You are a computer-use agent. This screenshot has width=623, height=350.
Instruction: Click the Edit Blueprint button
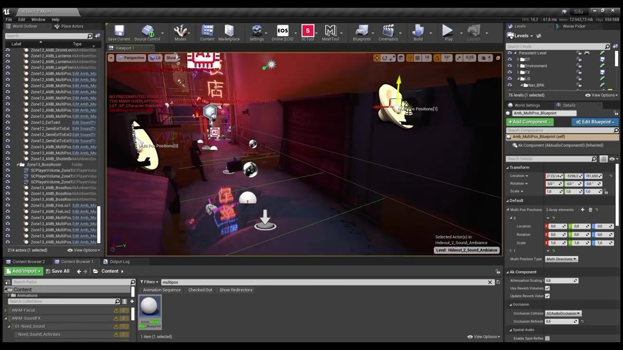coord(595,122)
